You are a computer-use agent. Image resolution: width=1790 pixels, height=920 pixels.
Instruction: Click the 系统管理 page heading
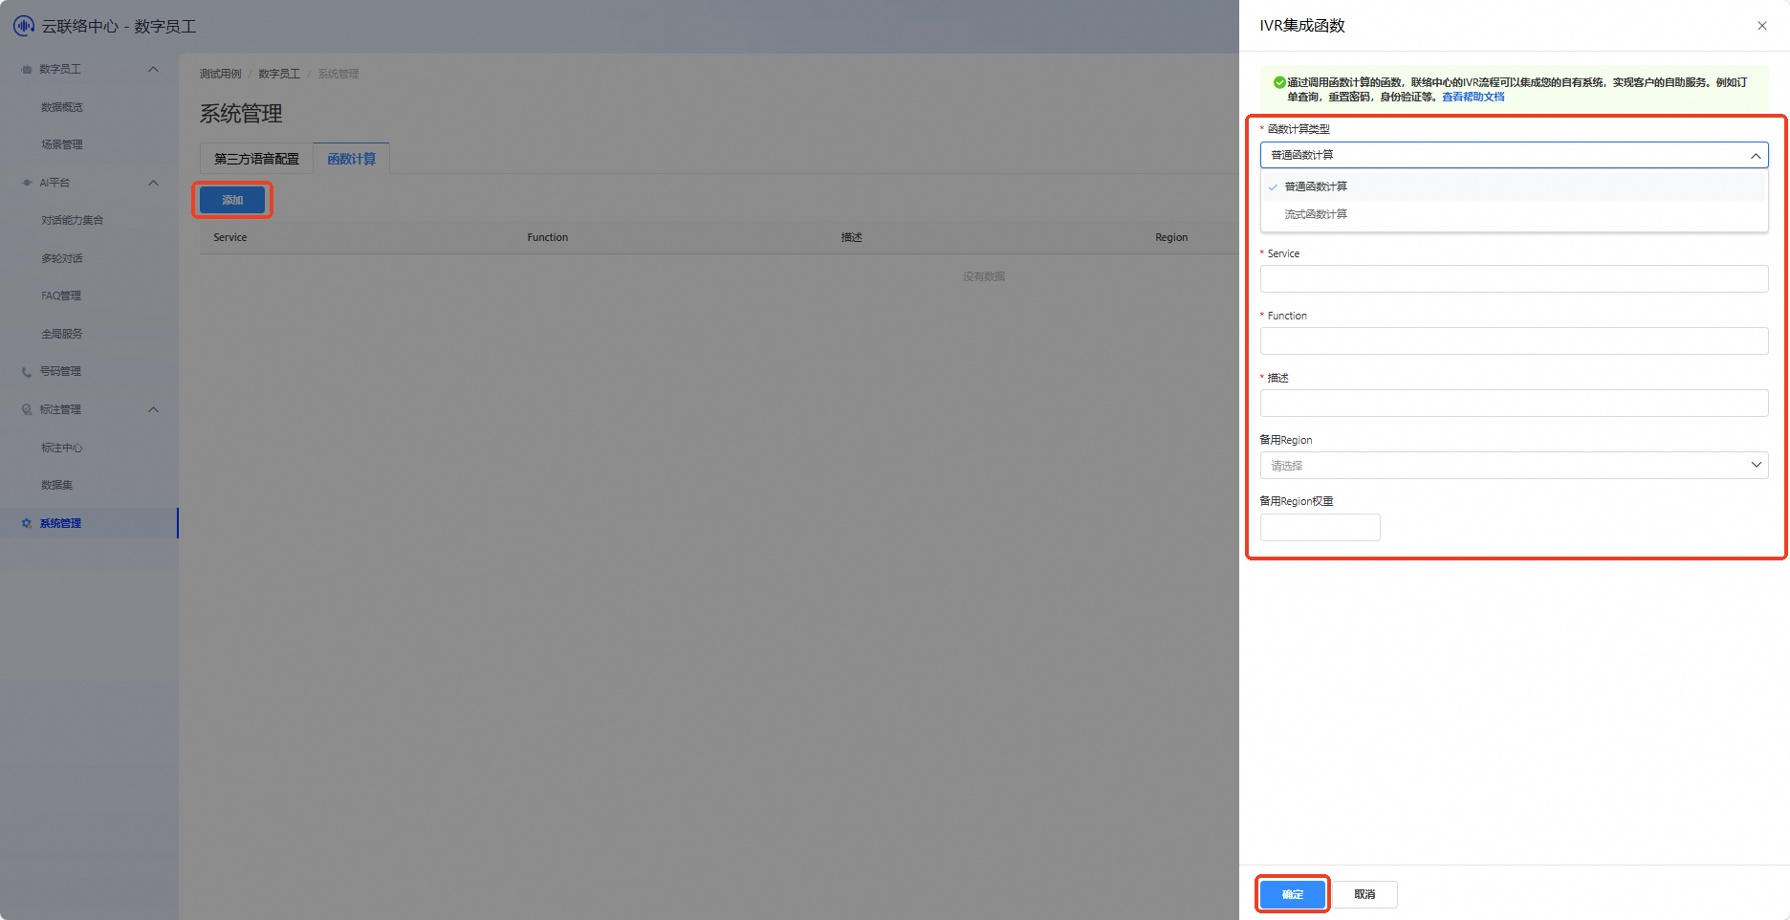coord(241,114)
